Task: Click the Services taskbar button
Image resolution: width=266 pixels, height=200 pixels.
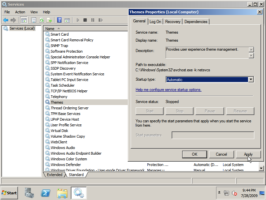Action: point(78,193)
